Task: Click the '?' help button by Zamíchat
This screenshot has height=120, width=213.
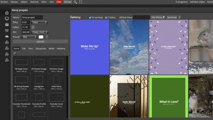Action: coord(179,18)
